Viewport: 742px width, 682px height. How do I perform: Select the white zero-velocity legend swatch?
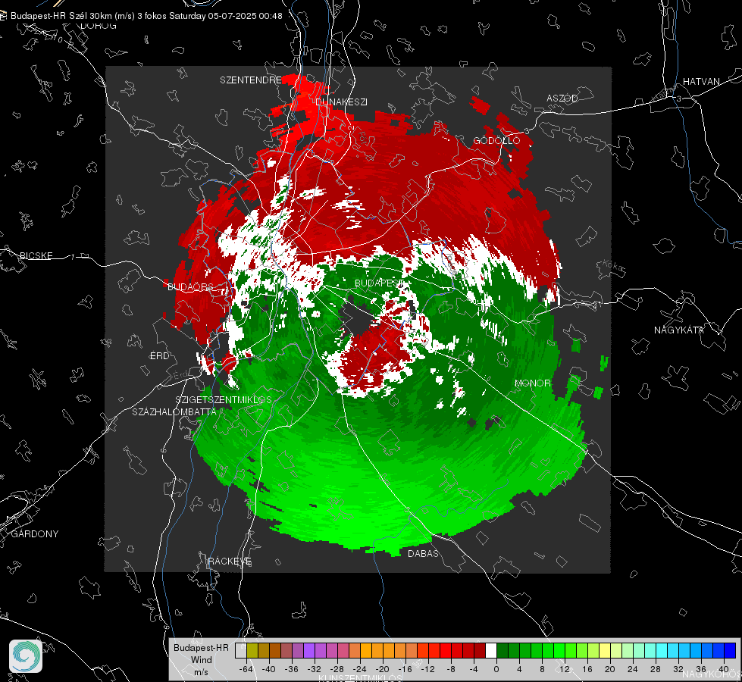(x=491, y=651)
